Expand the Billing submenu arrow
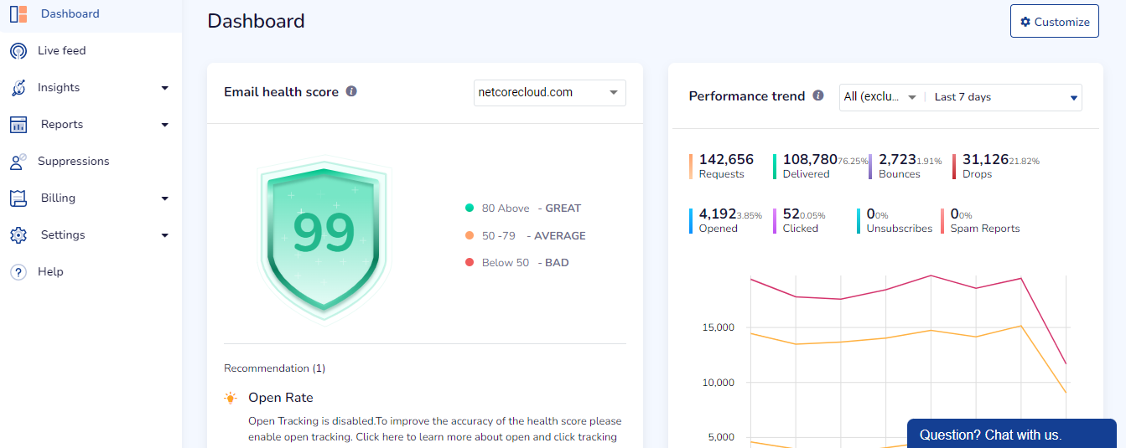This screenshot has height=448, width=1126. (165, 198)
